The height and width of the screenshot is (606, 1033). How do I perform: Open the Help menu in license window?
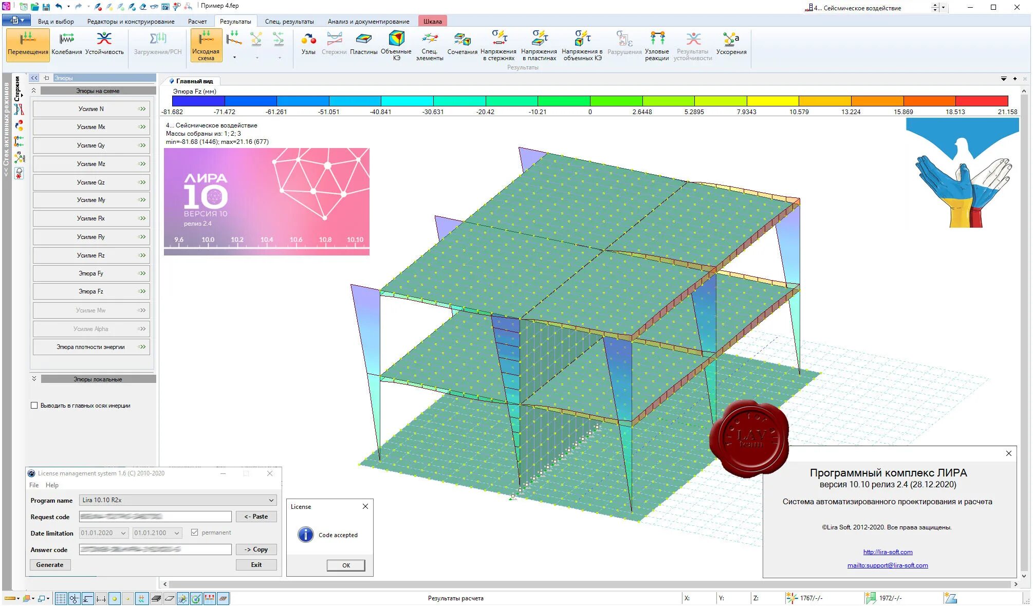pos(52,485)
